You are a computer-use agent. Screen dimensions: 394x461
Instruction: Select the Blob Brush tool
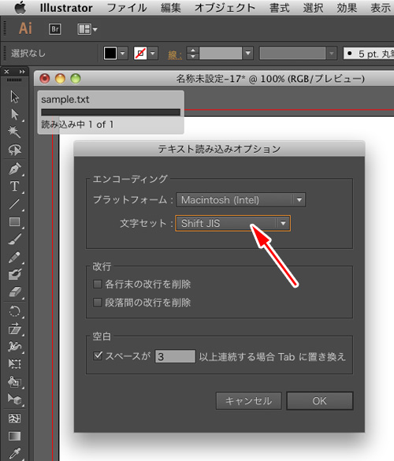point(14,274)
